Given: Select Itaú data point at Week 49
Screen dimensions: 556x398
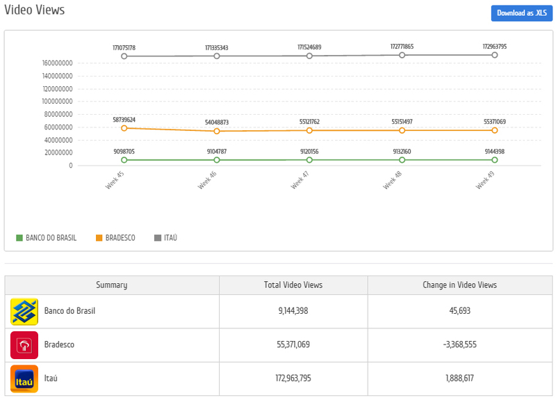Looking at the screenshot, I should click(x=495, y=55).
